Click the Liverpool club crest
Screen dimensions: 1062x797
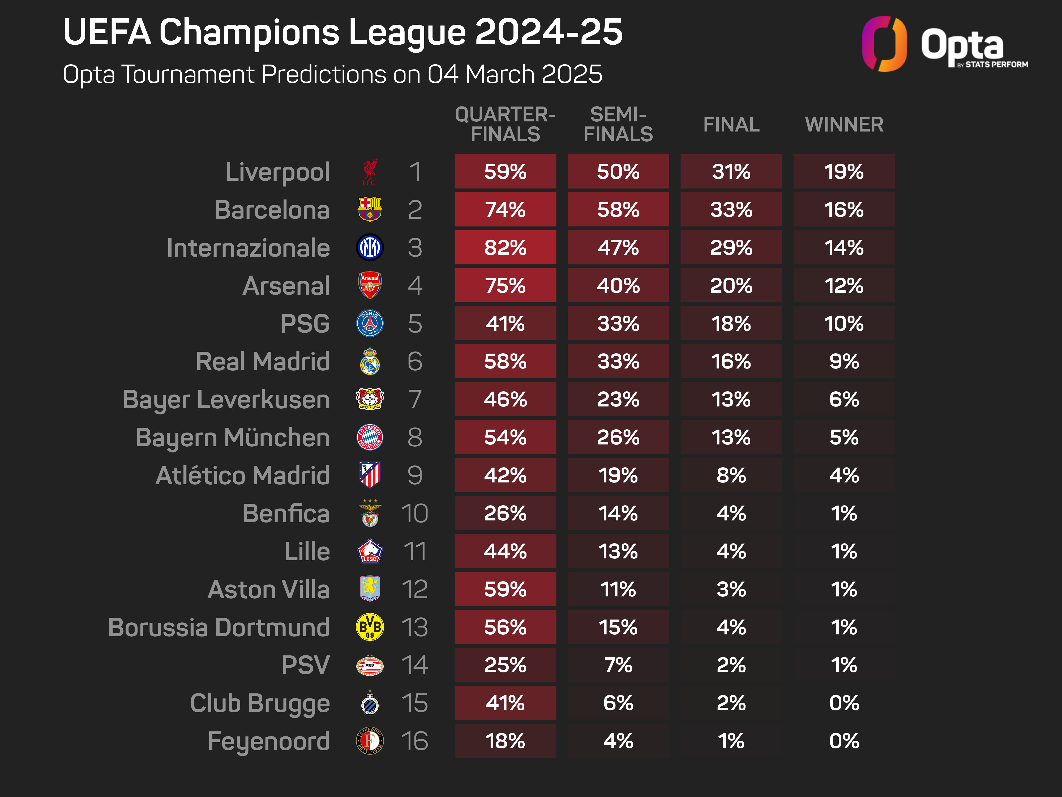click(369, 172)
